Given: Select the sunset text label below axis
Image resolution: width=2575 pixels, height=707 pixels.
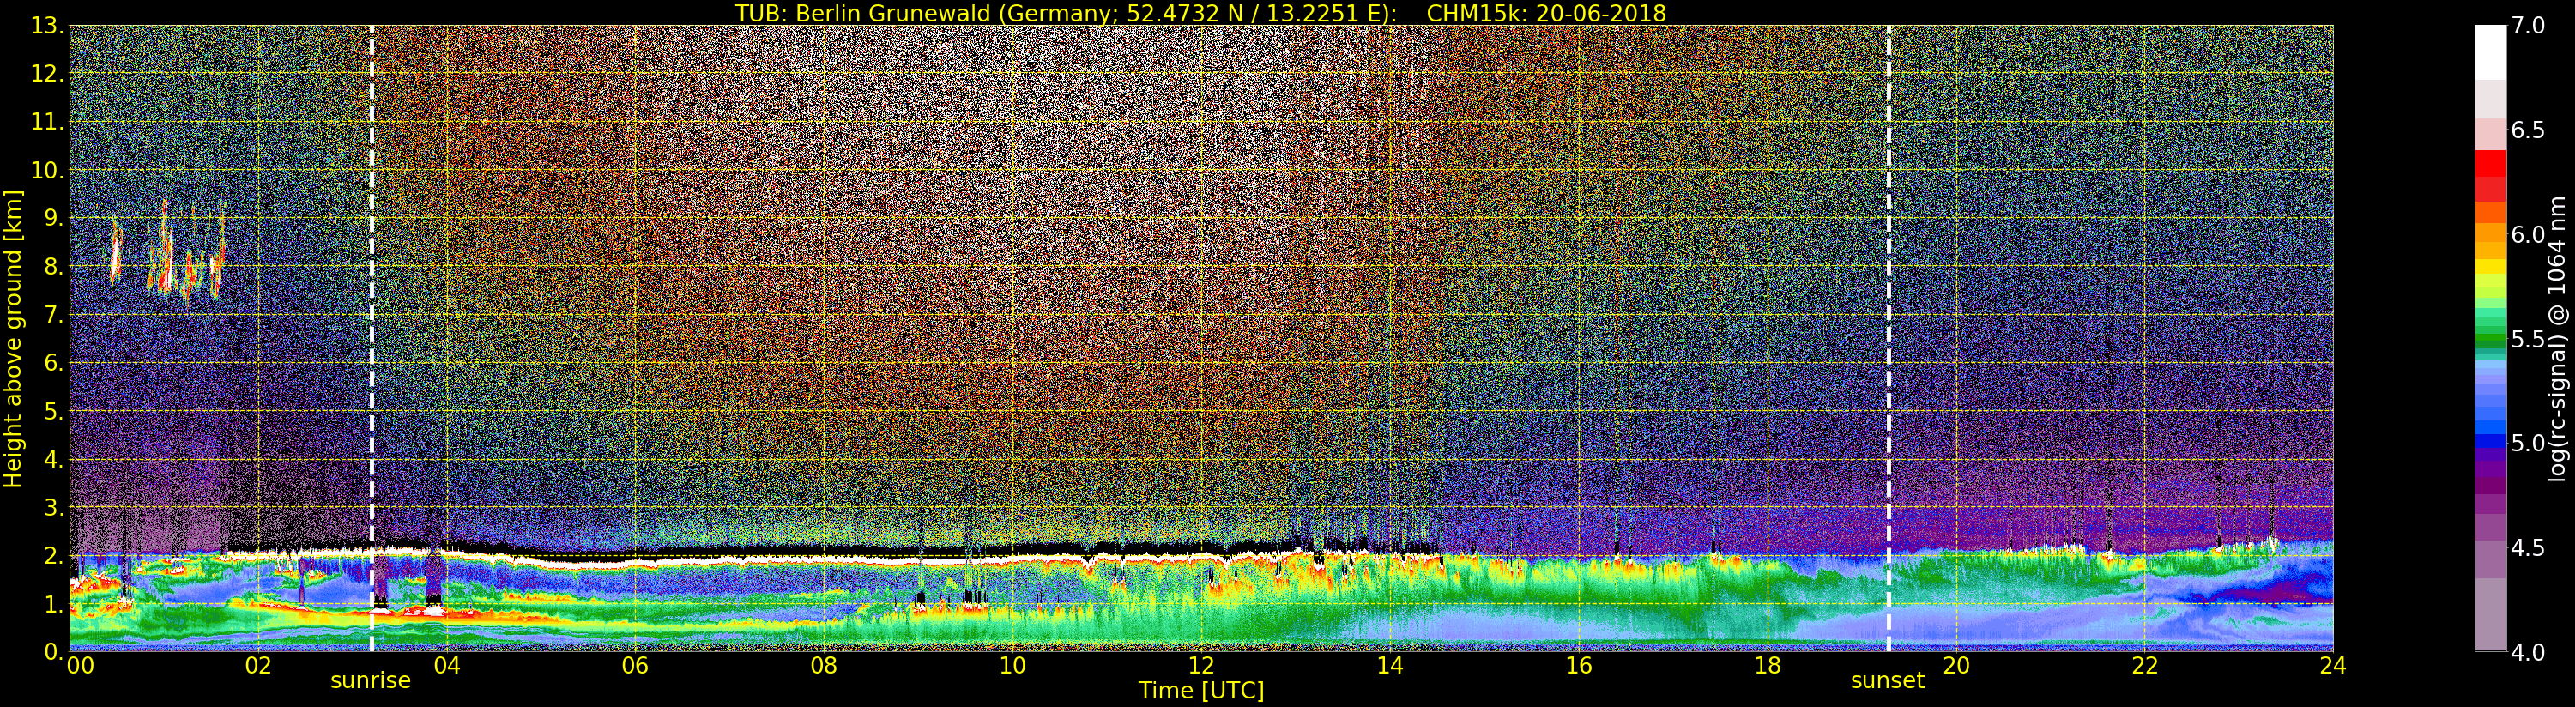Looking at the screenshot, I should (1887, 681).
